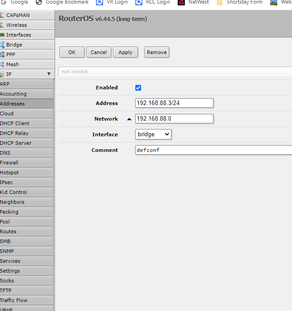Open the Accounting submenu item

(x=26, y=94)
